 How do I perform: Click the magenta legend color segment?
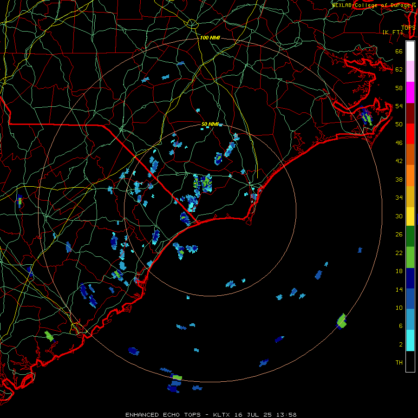coord(410,92)
